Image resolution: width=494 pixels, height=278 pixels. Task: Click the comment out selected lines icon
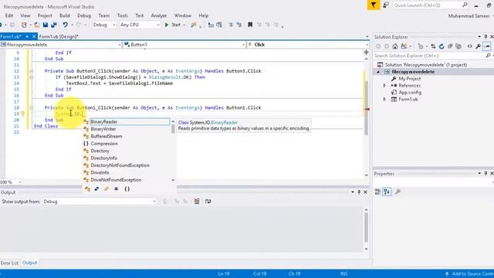[231, 25]
